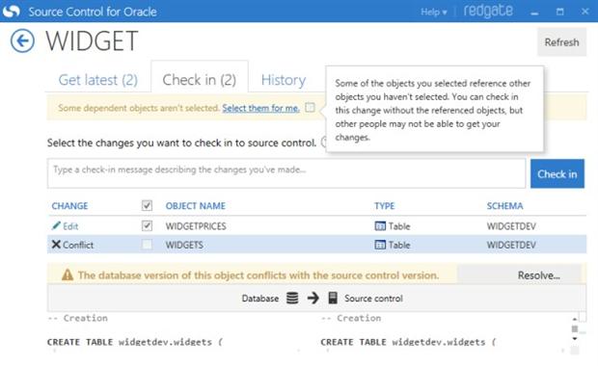Sort by the CHANGE column header
This screenshot has width=598, height=366.
pyautogui.click(x=69, y=206)
